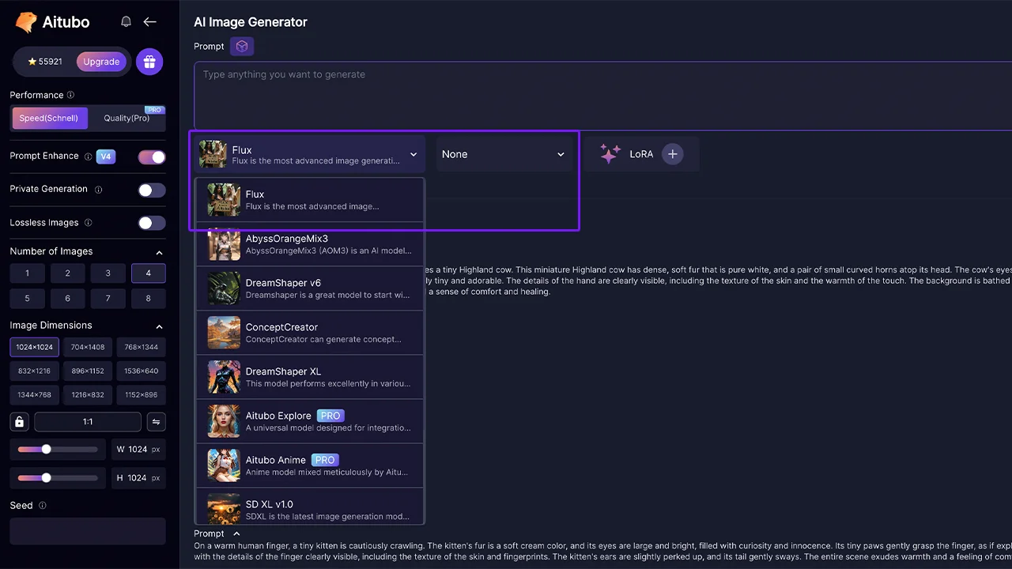Collapse the Image Dimensions section
The width and height of the screenshot is (1012, 569).
click(159, 326)
